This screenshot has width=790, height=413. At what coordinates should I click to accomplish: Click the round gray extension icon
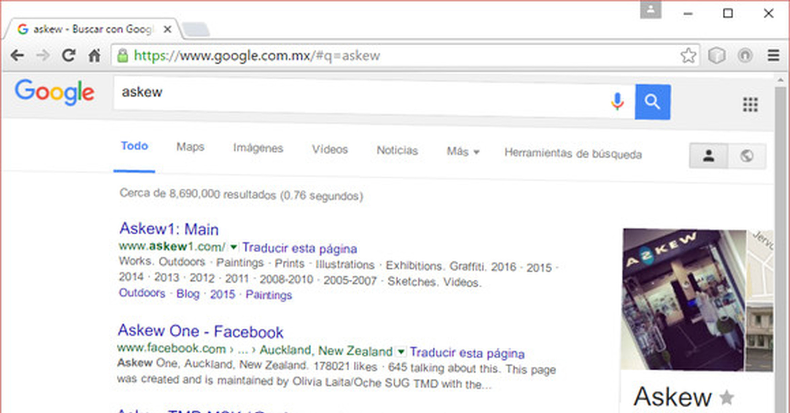[745, 55]
